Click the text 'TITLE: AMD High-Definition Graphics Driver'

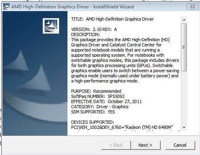(x=112, y=19)
